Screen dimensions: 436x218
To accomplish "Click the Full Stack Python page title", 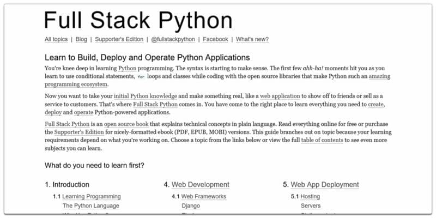I will [138, 21].
